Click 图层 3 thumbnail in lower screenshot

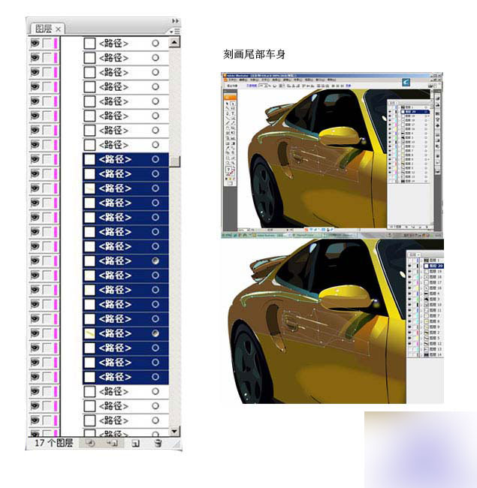click(x=426, y=299)
